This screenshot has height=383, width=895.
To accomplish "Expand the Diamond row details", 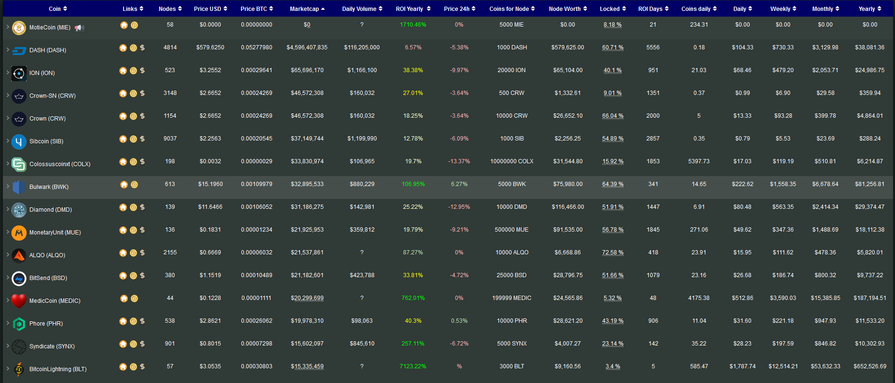I will pos(8,209).
